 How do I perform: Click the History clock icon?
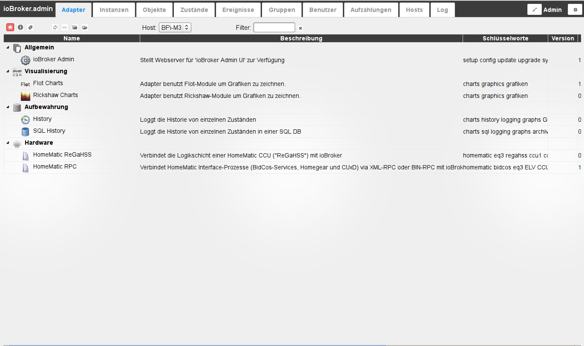26,120
